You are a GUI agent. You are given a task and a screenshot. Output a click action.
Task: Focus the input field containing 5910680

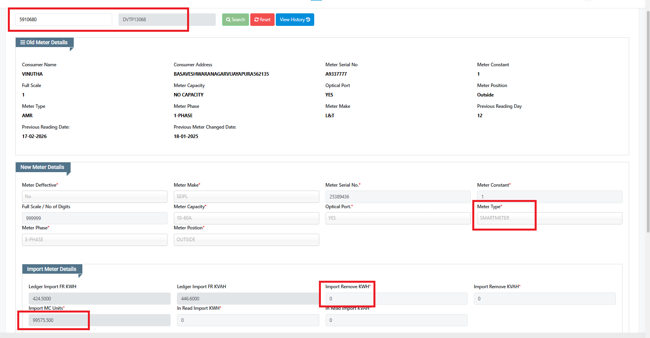(64, 20)
